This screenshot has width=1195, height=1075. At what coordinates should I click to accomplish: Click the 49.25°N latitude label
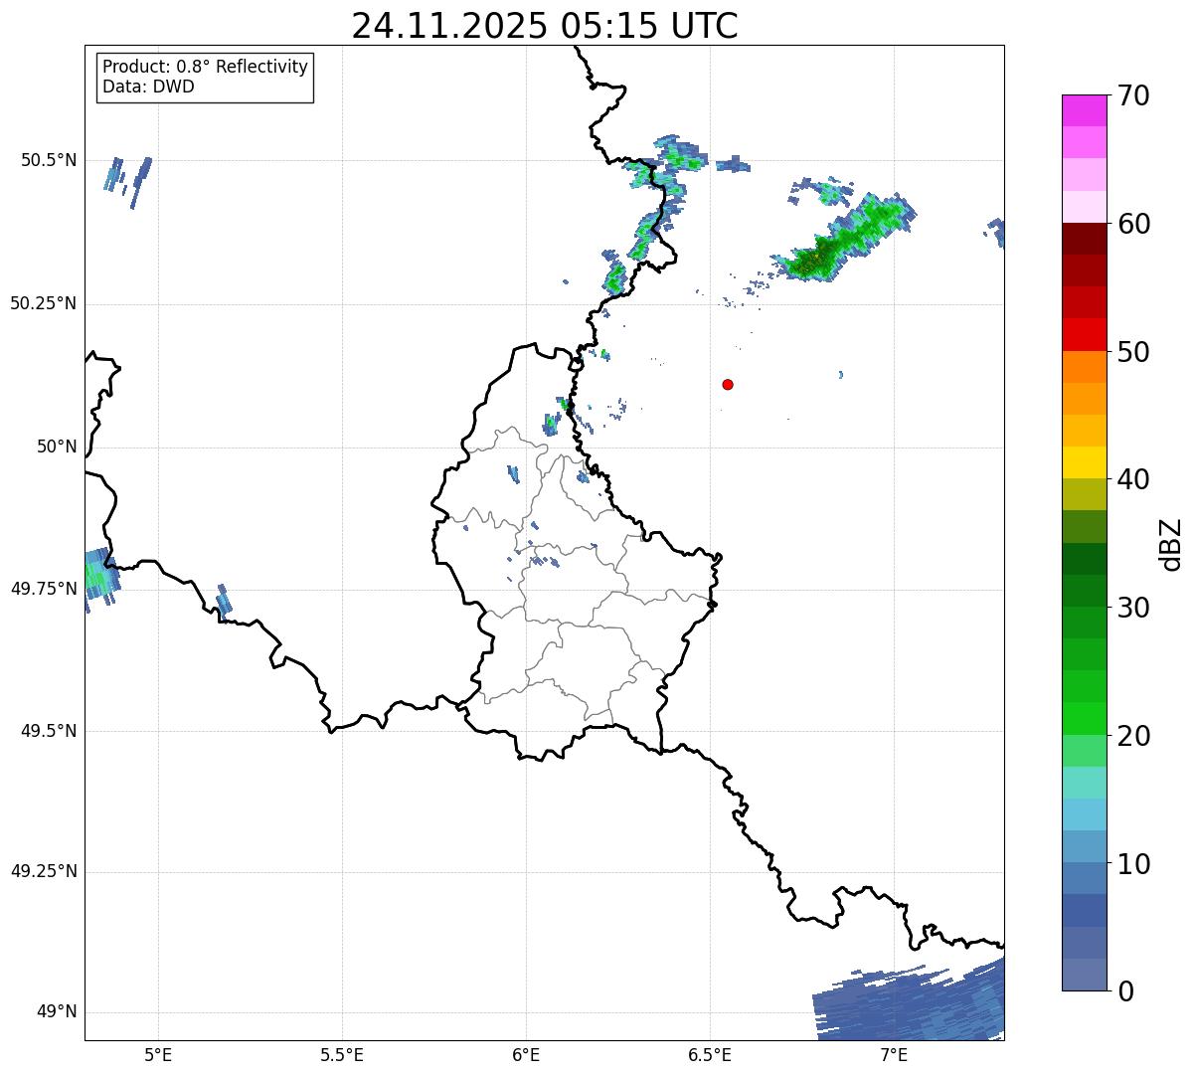44,871
